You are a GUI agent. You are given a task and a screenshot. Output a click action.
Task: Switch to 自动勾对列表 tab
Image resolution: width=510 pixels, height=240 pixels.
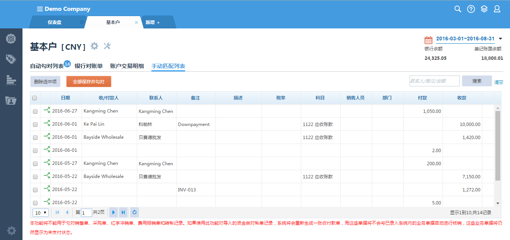[x=47, y=66]
